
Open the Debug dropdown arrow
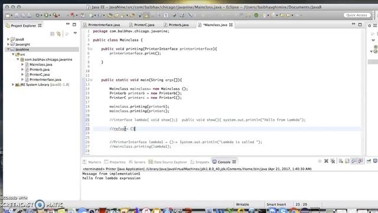(41, 15)
